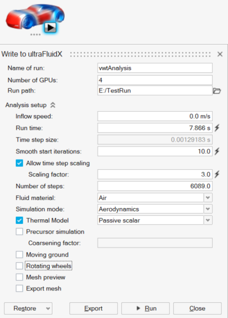228x318 pixels.
Task: Enable the Moving ground option
Action: click(x=19, y=254)
